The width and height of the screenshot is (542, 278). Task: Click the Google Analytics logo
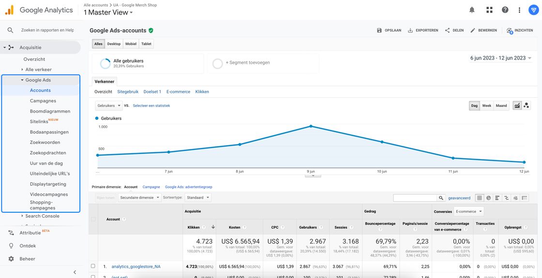pos(9,10)
